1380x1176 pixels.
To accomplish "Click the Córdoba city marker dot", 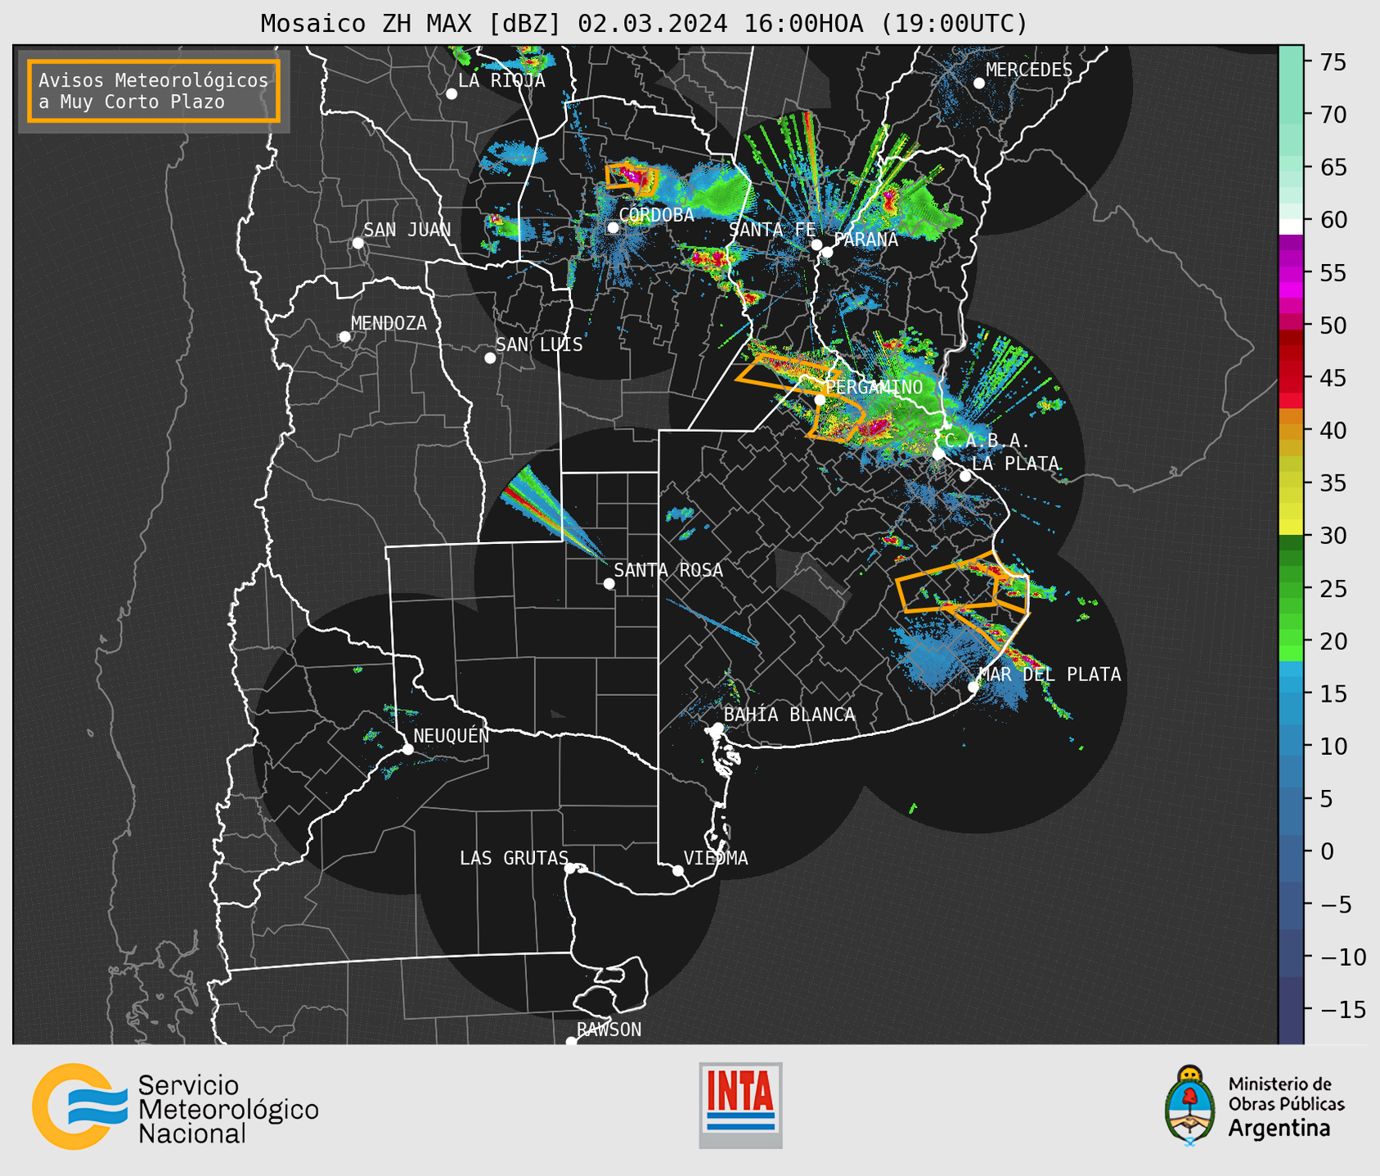I will (613, 227).
